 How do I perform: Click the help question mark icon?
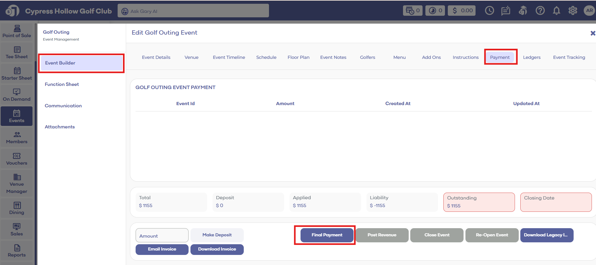tap(540, 11)
